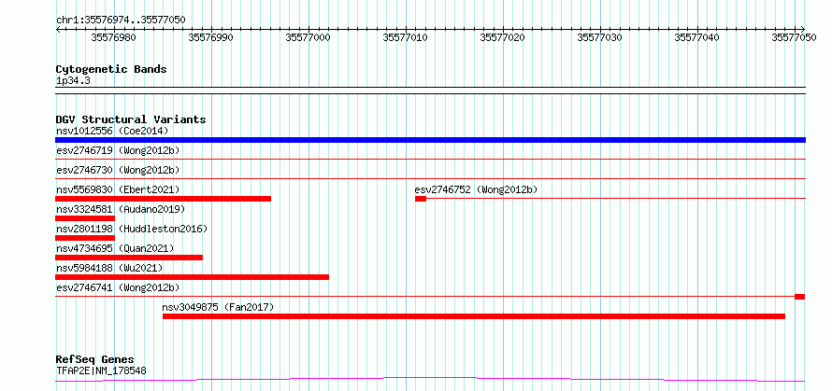The width and height of the screenshot is (832, 391).
Task: Click the nsv2801198 red bar
Action: pyautogui.click(x=85, y=238)
